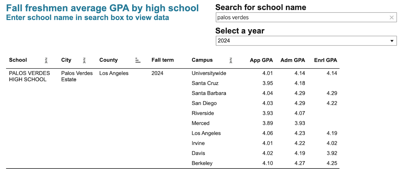Click the App GPA column header

coord(261,60)
